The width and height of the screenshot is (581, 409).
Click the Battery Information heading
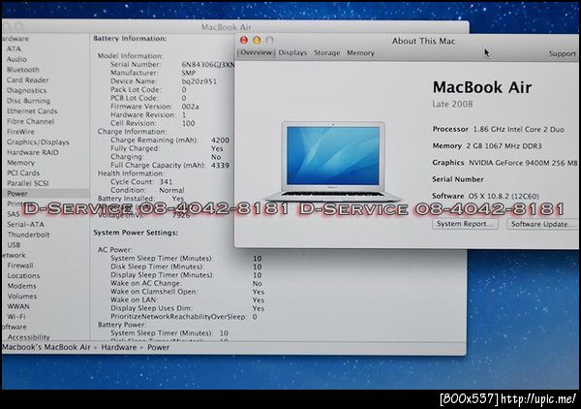(130, 38)
